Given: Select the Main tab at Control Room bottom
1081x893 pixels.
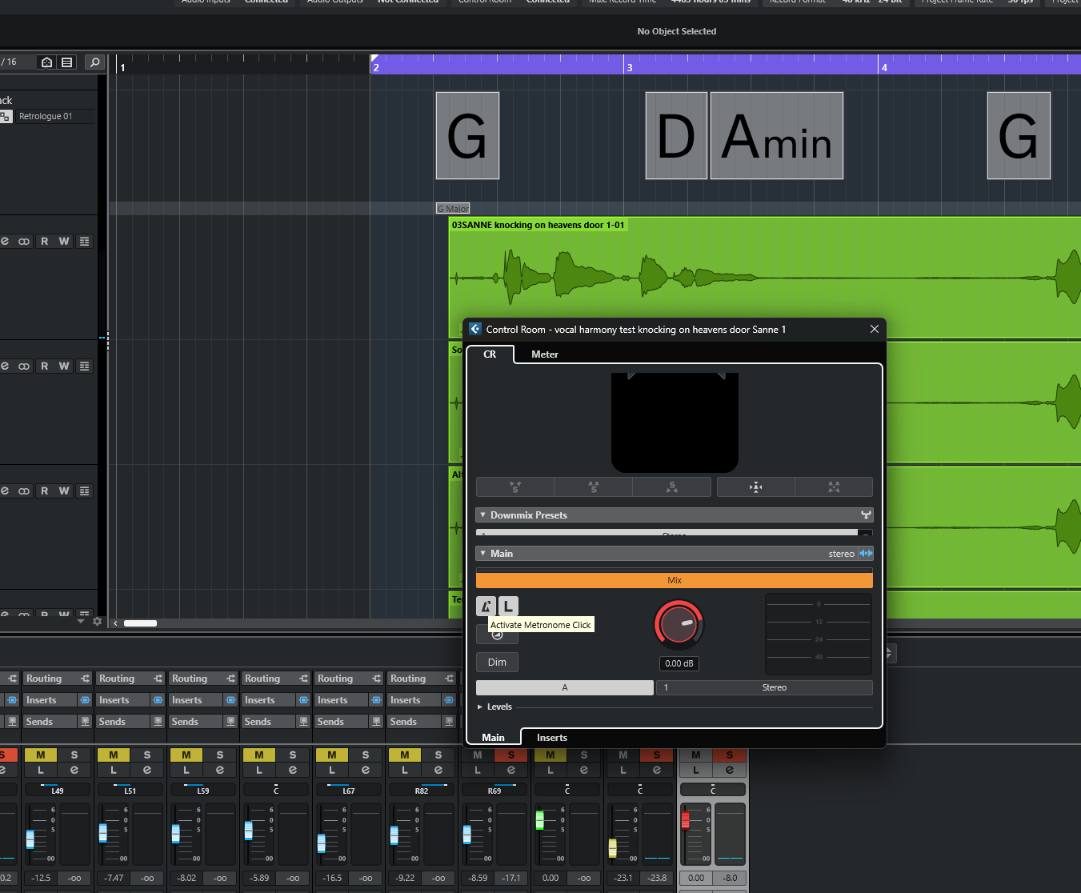Looking at the screenshot, I should click(x=493, y=738).
